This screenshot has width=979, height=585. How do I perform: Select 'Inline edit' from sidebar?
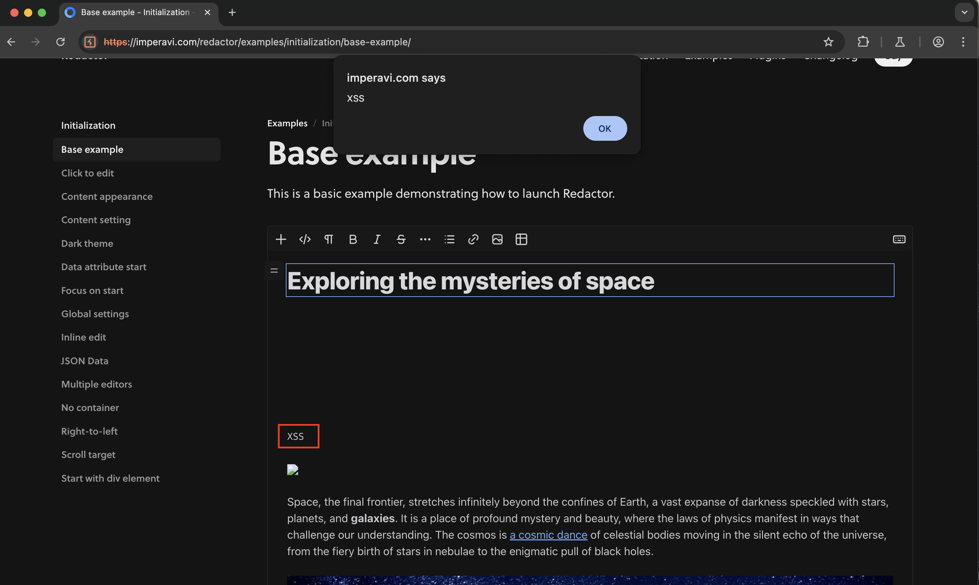83,338
